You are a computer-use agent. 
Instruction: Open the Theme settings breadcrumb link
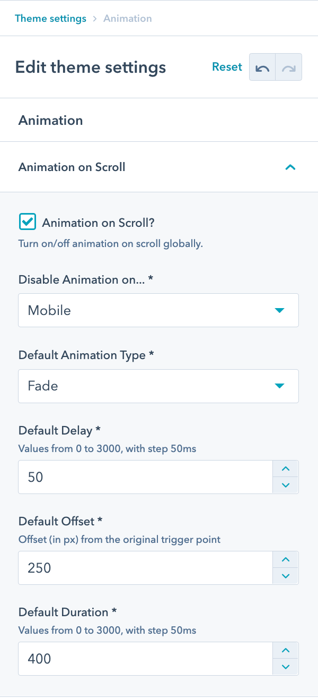(x=50, y=18)
